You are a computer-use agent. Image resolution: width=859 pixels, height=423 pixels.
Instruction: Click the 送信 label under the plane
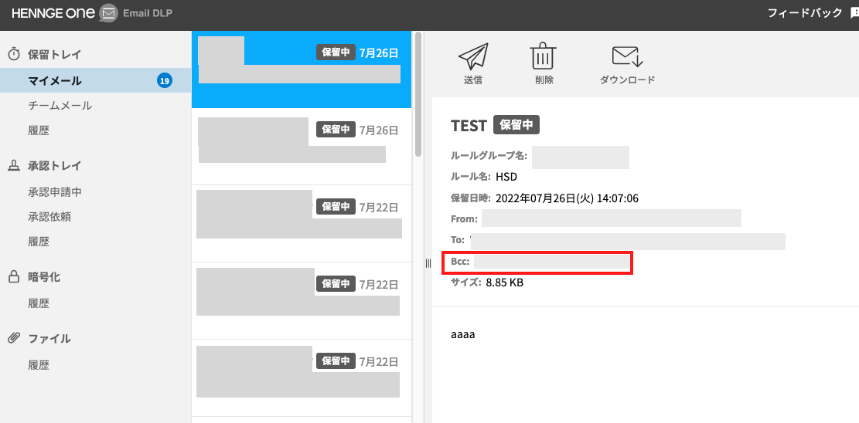pyautogui.click(x=472, y=80)
